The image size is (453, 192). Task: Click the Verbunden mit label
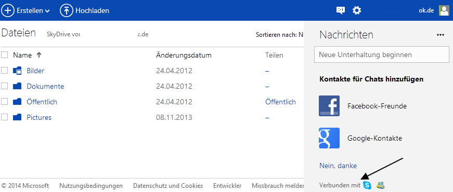340,185
